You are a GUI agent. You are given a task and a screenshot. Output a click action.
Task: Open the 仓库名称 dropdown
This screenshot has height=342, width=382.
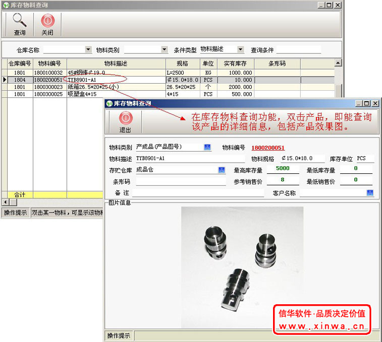click(x=88, y=49)
